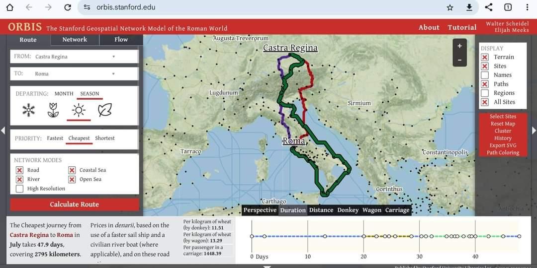Click the Castra Regina map label
Screen dimensions: 537x268
(x=290, y=48)
